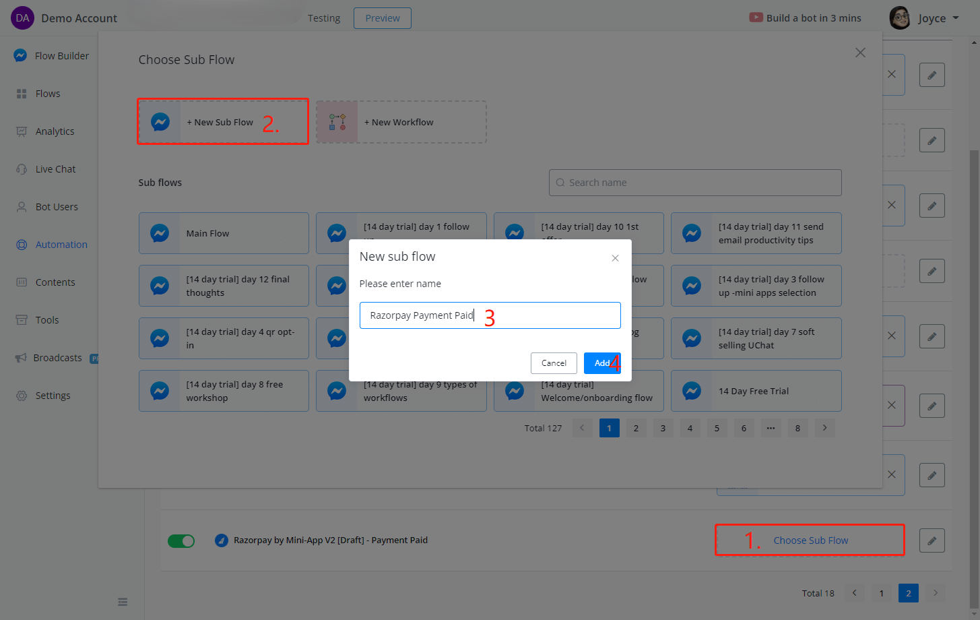Click Add in New sub flow dialog

[602, 363]
